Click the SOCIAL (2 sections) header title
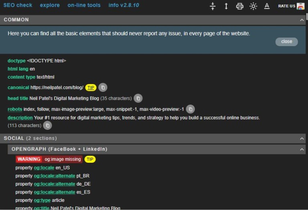The width and height of the screenshot is (308, 210). (30, 138)
